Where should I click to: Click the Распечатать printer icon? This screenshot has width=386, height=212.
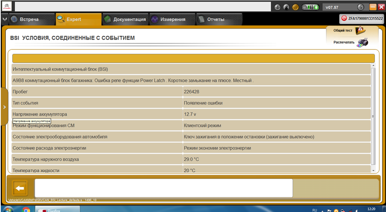tap(362, 42)
